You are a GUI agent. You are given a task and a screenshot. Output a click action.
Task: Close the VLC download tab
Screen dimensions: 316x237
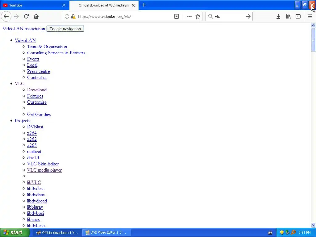coord(133,5)
